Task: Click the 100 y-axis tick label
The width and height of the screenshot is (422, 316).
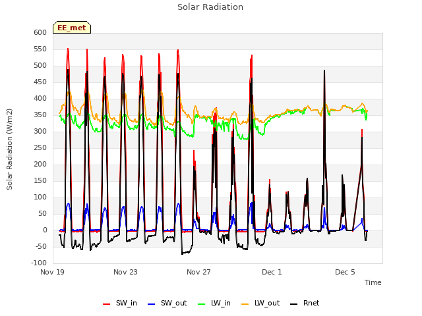Action: pyautogui.click(x=40, y=197)
